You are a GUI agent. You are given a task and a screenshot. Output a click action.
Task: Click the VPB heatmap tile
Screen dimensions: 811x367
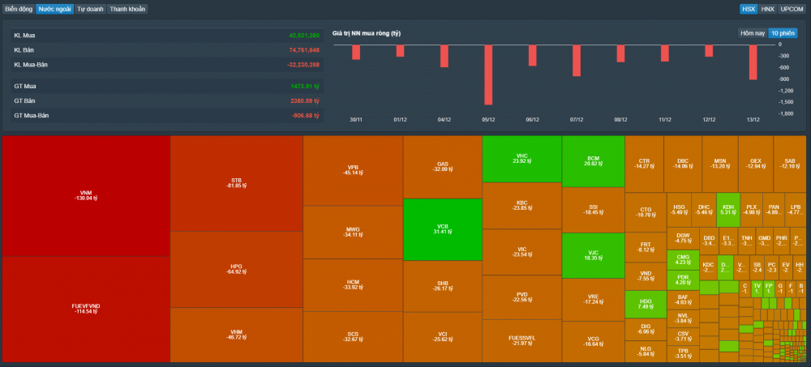pos(353,171)
